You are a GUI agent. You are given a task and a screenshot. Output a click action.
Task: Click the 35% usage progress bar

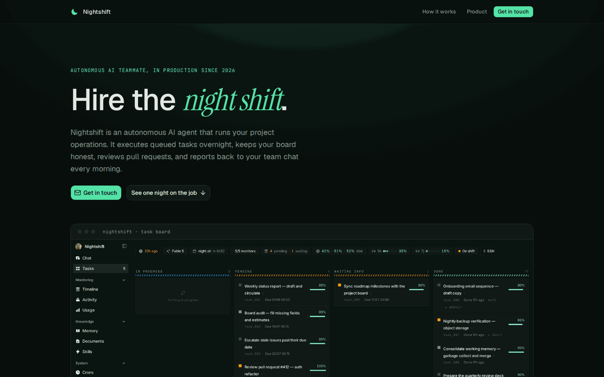[x=390, y=251]
